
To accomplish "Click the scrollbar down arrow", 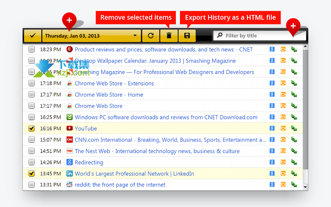I will click(305, 187).
